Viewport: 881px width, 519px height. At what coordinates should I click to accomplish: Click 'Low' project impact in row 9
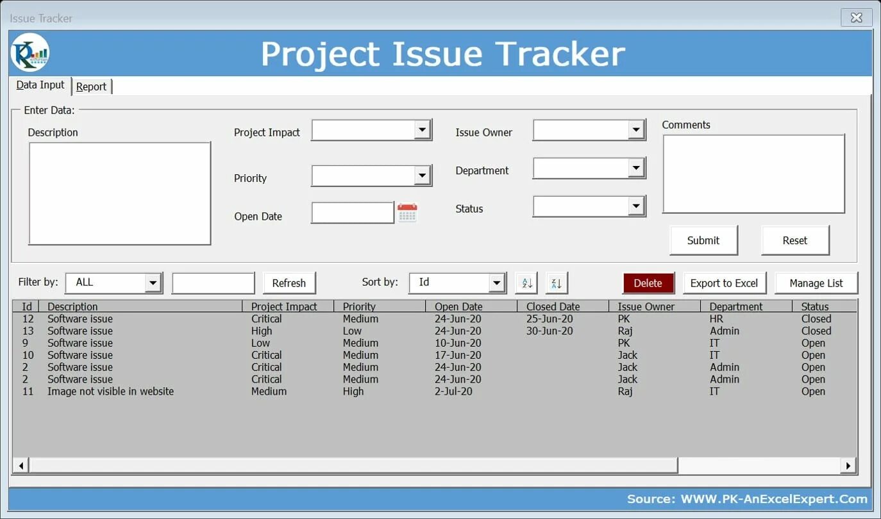[260, 343]
